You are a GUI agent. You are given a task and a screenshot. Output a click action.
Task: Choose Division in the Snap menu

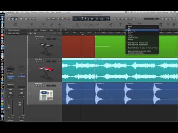[142, 32]
